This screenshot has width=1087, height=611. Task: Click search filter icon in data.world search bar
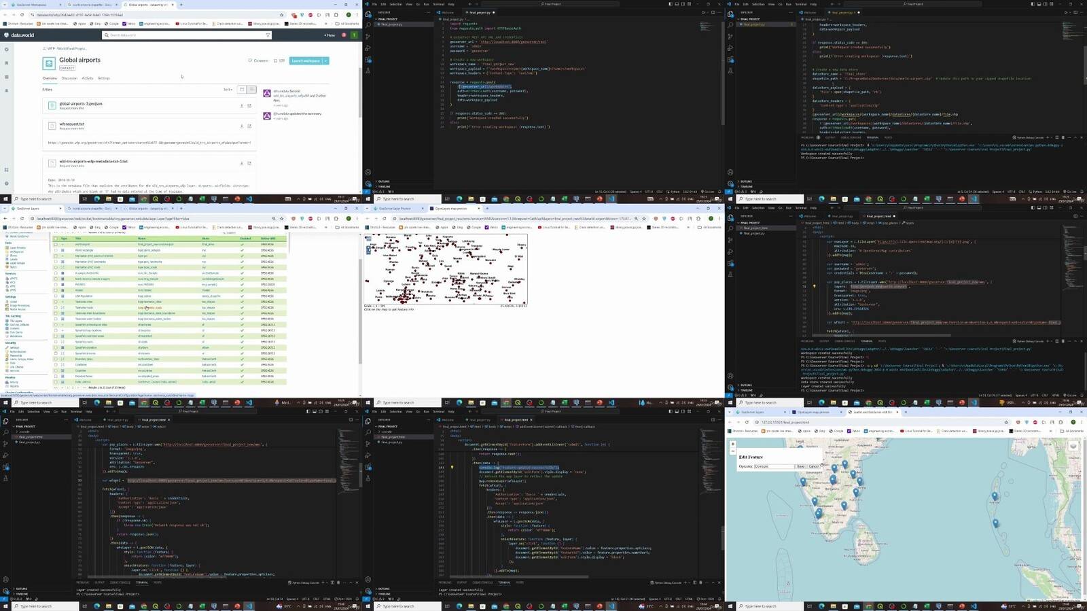pyautogui.click(x=268, y=35)
